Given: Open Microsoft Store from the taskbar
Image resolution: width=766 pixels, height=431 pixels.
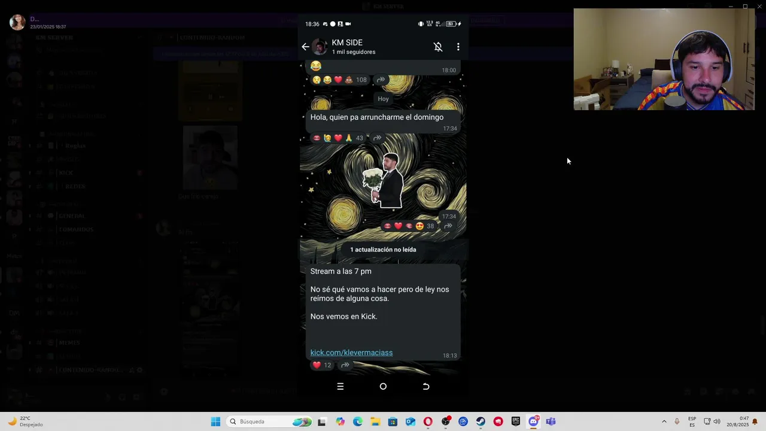Looking at the screenshot, I should pyautogui.click(x=393, y=421).
